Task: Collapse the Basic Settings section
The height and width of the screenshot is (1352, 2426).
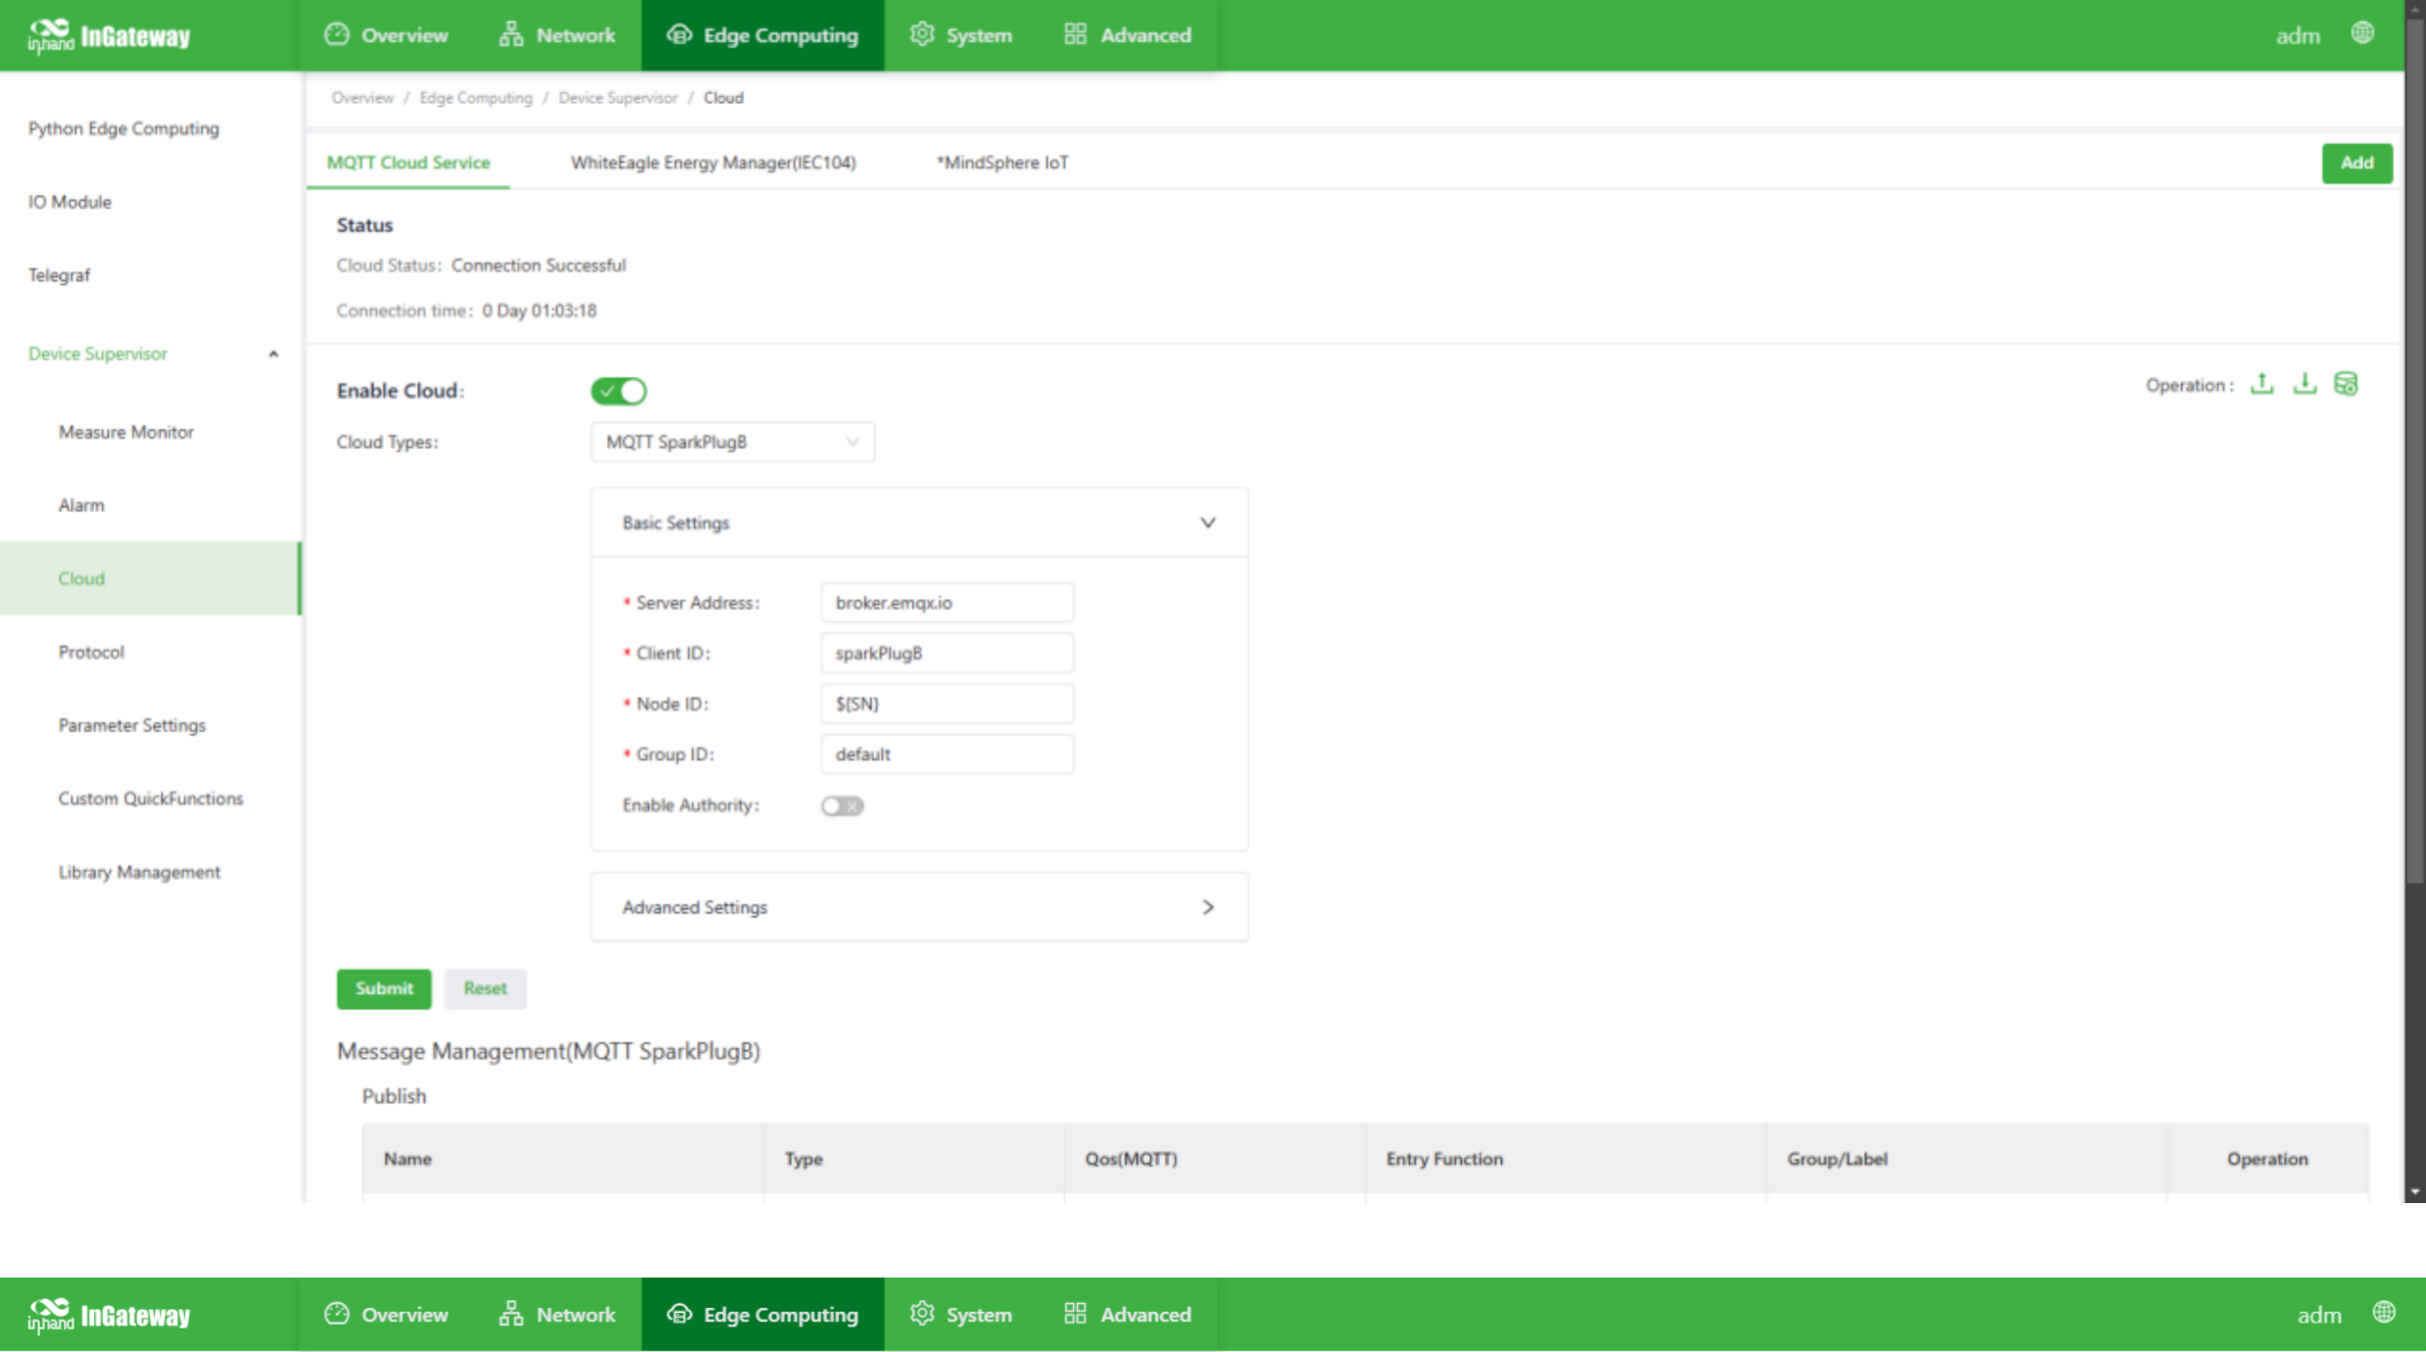Action: (1207, 522)
